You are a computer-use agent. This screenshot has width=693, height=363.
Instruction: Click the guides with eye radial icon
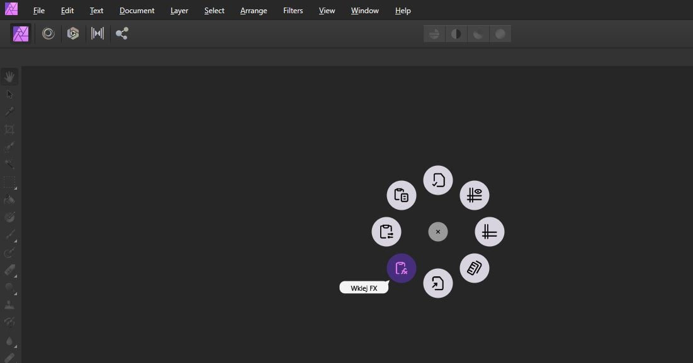tap(475, 195)
